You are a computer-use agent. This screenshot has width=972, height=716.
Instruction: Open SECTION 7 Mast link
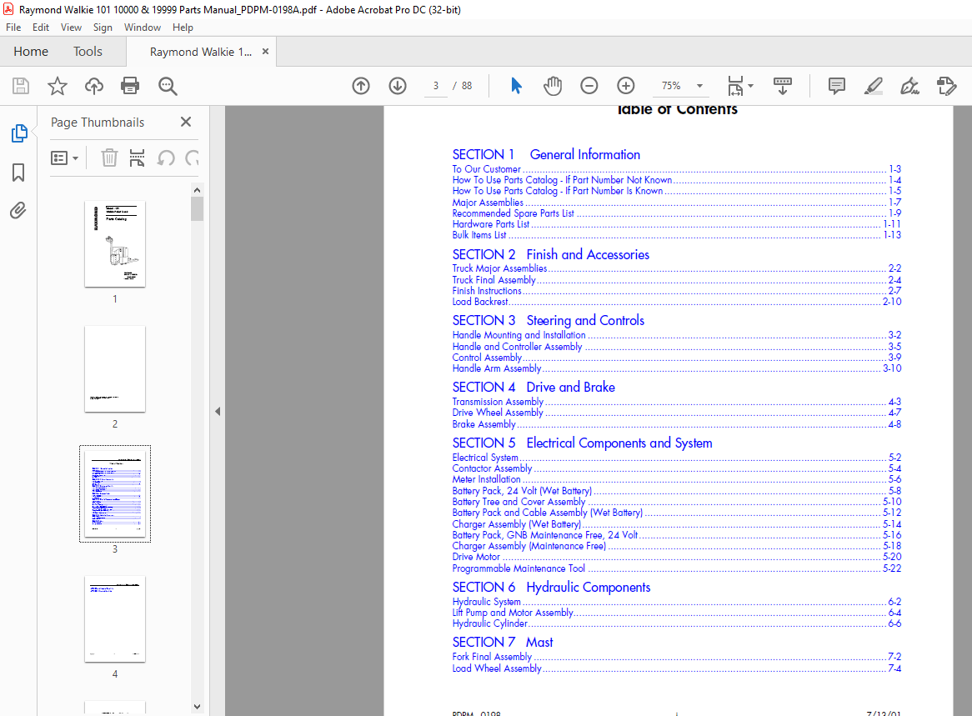[x=502, y=642]
